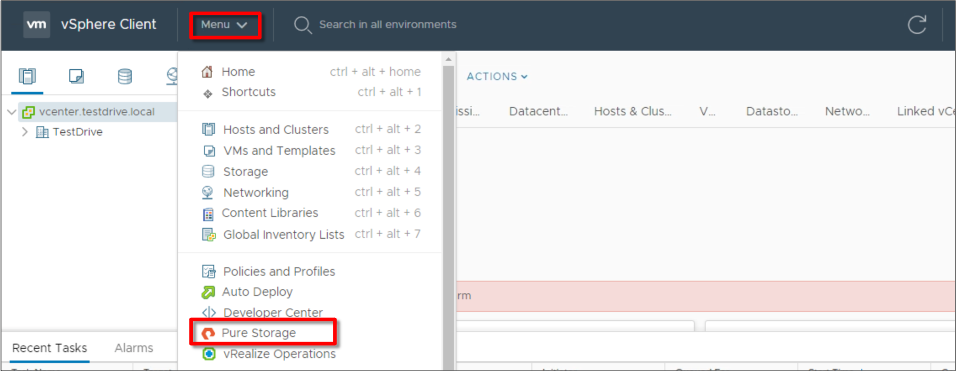Switch to the V... tab
Image resolution: width=956 pixels, height=371 pixels.
coord(707,111)
